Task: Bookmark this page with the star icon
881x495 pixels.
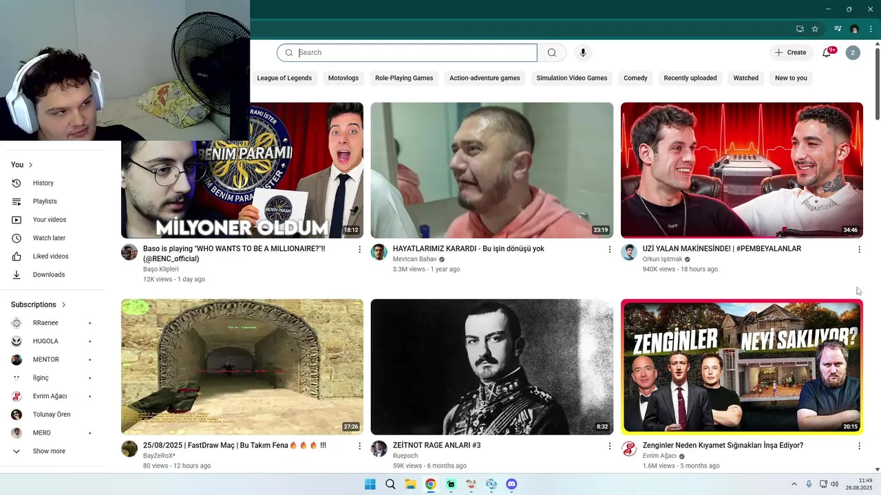Action: click(815, 29)
